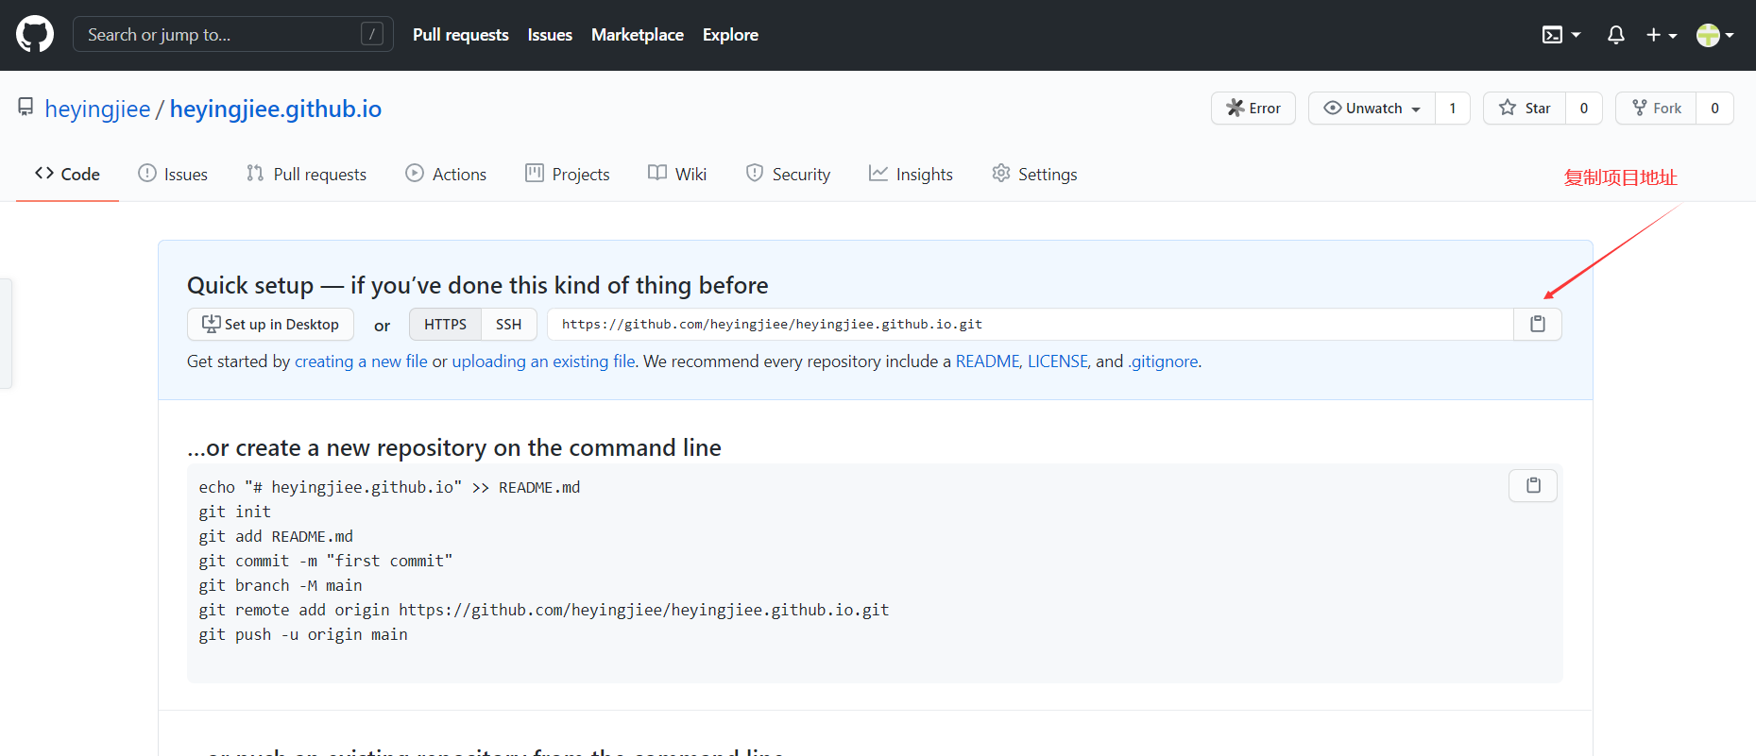Select the HTTPS protocol toggle
The image size is (1756, 756).
445,324
